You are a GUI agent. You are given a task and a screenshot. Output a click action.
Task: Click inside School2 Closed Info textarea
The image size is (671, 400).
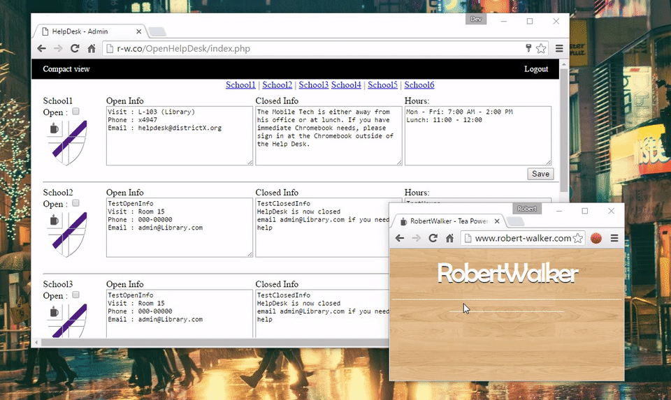point(322,228)
